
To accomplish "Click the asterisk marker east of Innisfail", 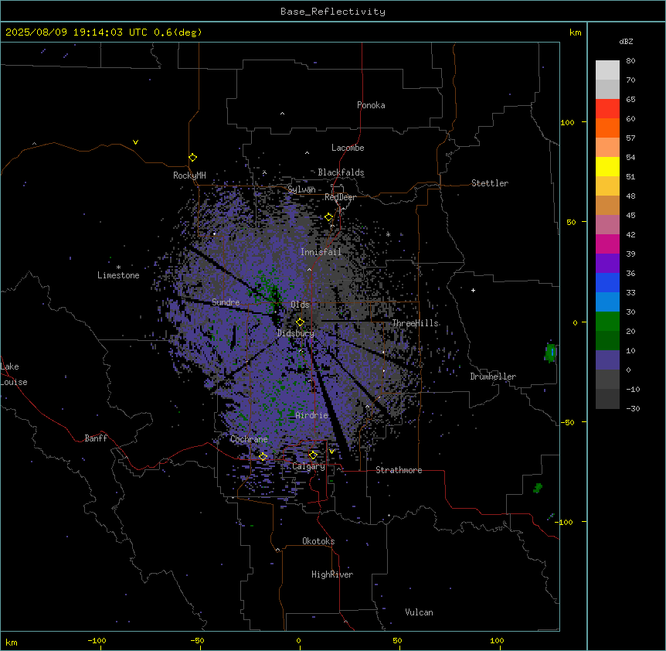I will [x=388, y=234].
